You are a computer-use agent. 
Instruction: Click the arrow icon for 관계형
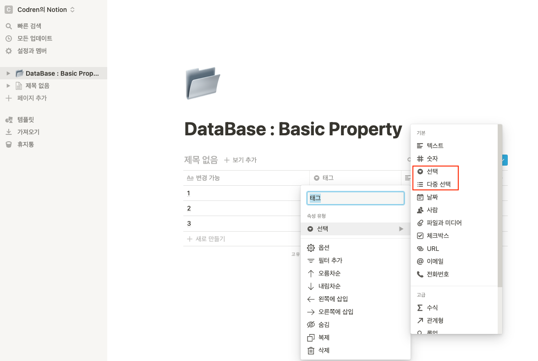[420, 321]
